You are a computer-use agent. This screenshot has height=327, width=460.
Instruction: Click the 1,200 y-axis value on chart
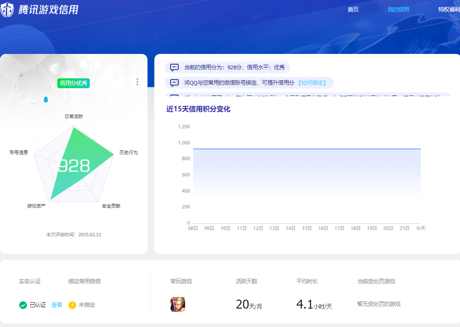coord(184,127)
